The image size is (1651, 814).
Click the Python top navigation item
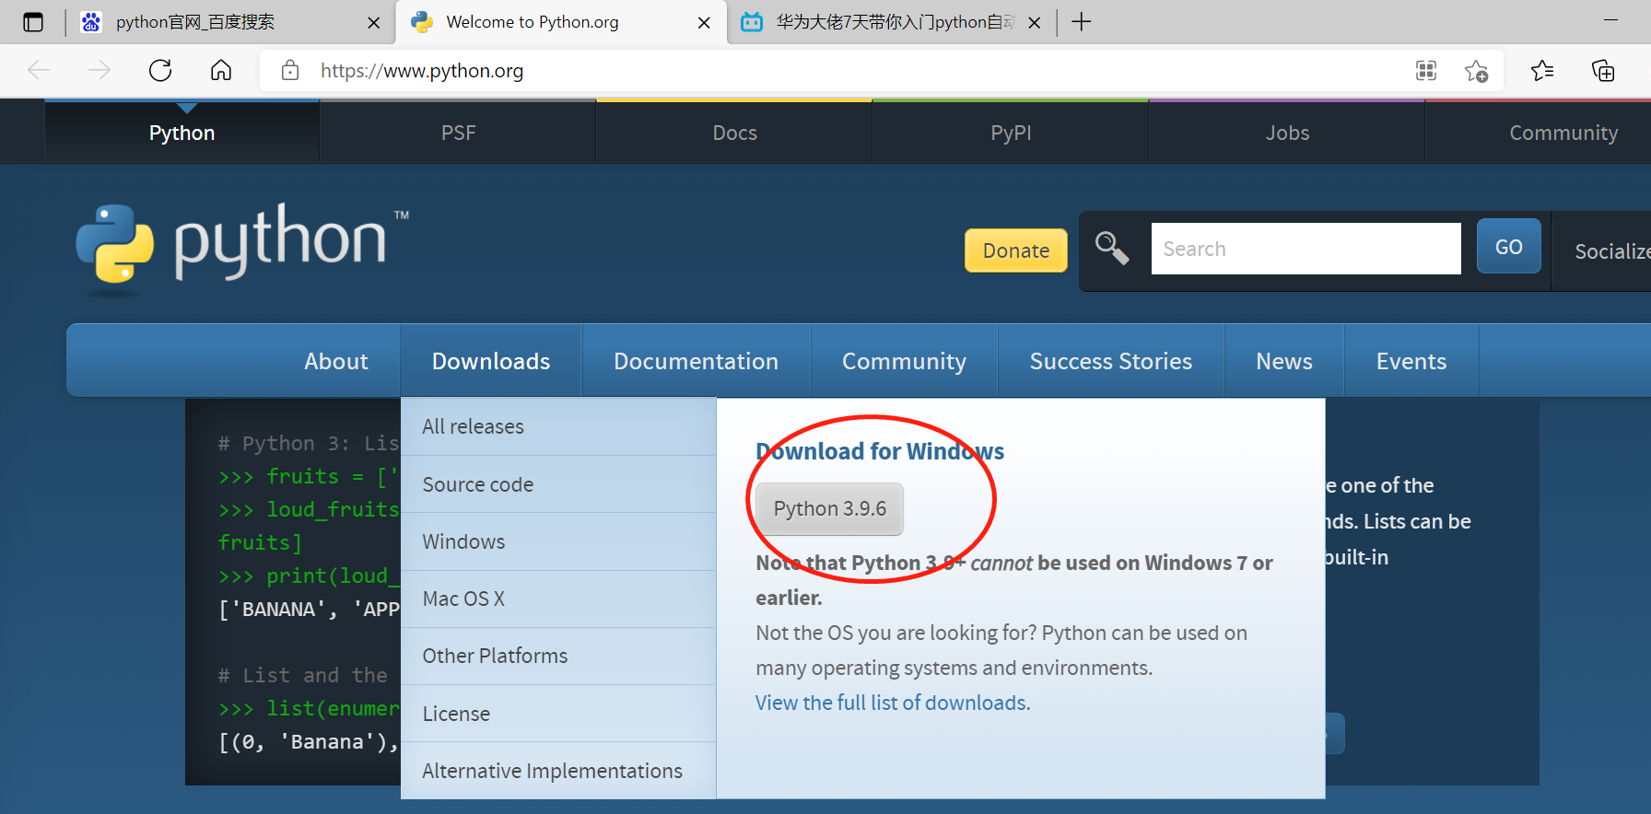pyautogui.click(x=182, y=133)
